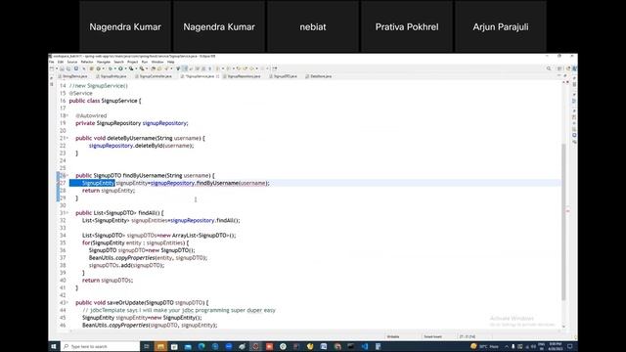Screen dimensions: 626x352
Task: Collapse the deleteByUsername method fold on line 21
Action: click(67, 138)
